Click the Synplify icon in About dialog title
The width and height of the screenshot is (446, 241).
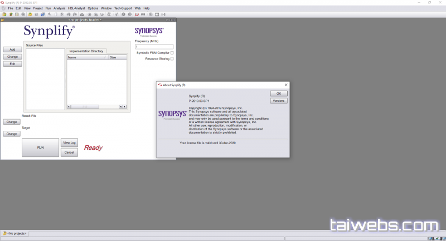[159, 85]
